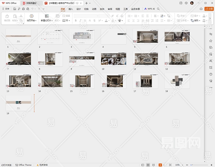Open the 插入 insert ribbon tab
Screen dimensions: 215x167
coord(71,9)
